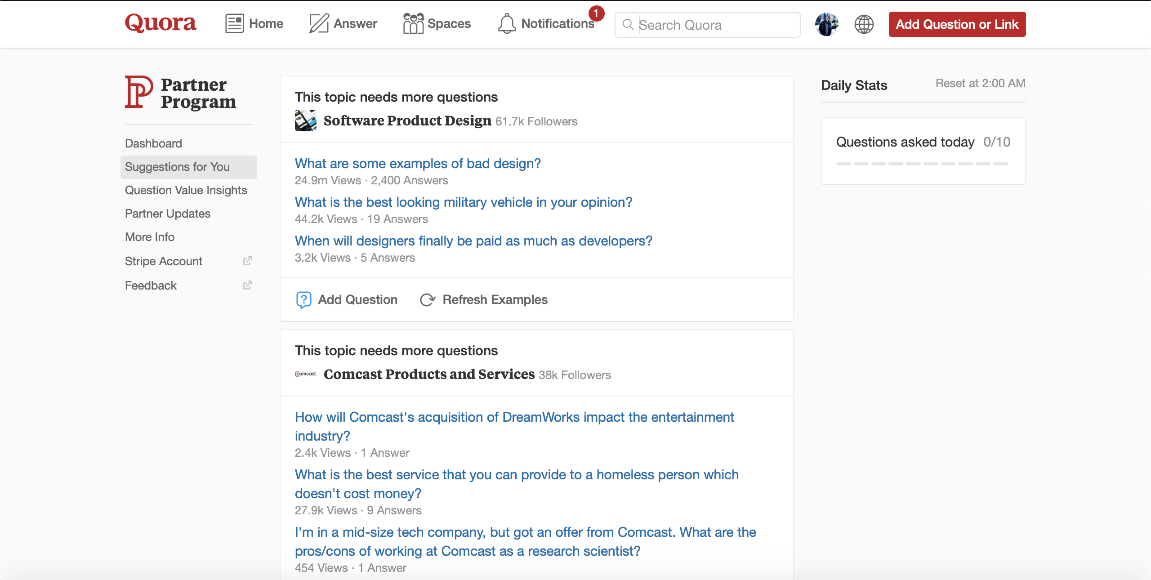
Task: Click Add Question under Software Product Design
Action: pyautogui.click(x=347, y=300)
